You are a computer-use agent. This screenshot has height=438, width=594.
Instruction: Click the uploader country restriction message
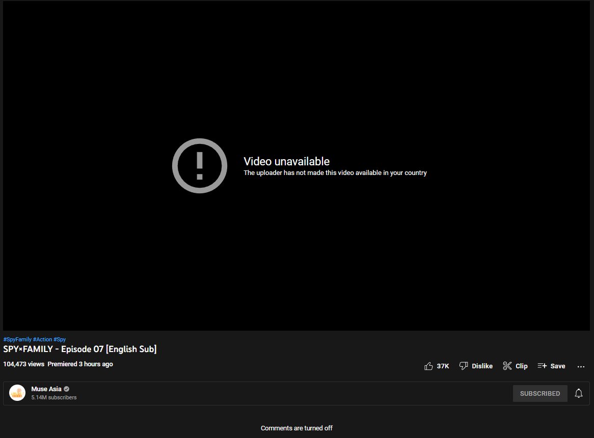point(335,173)
